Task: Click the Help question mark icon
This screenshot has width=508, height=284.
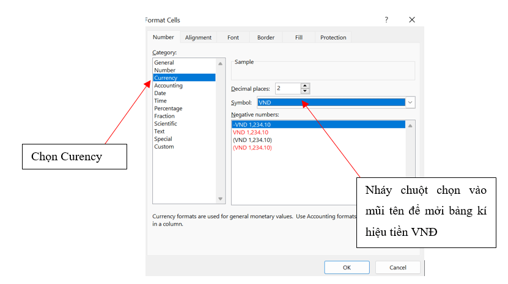Action: point(386,20)
